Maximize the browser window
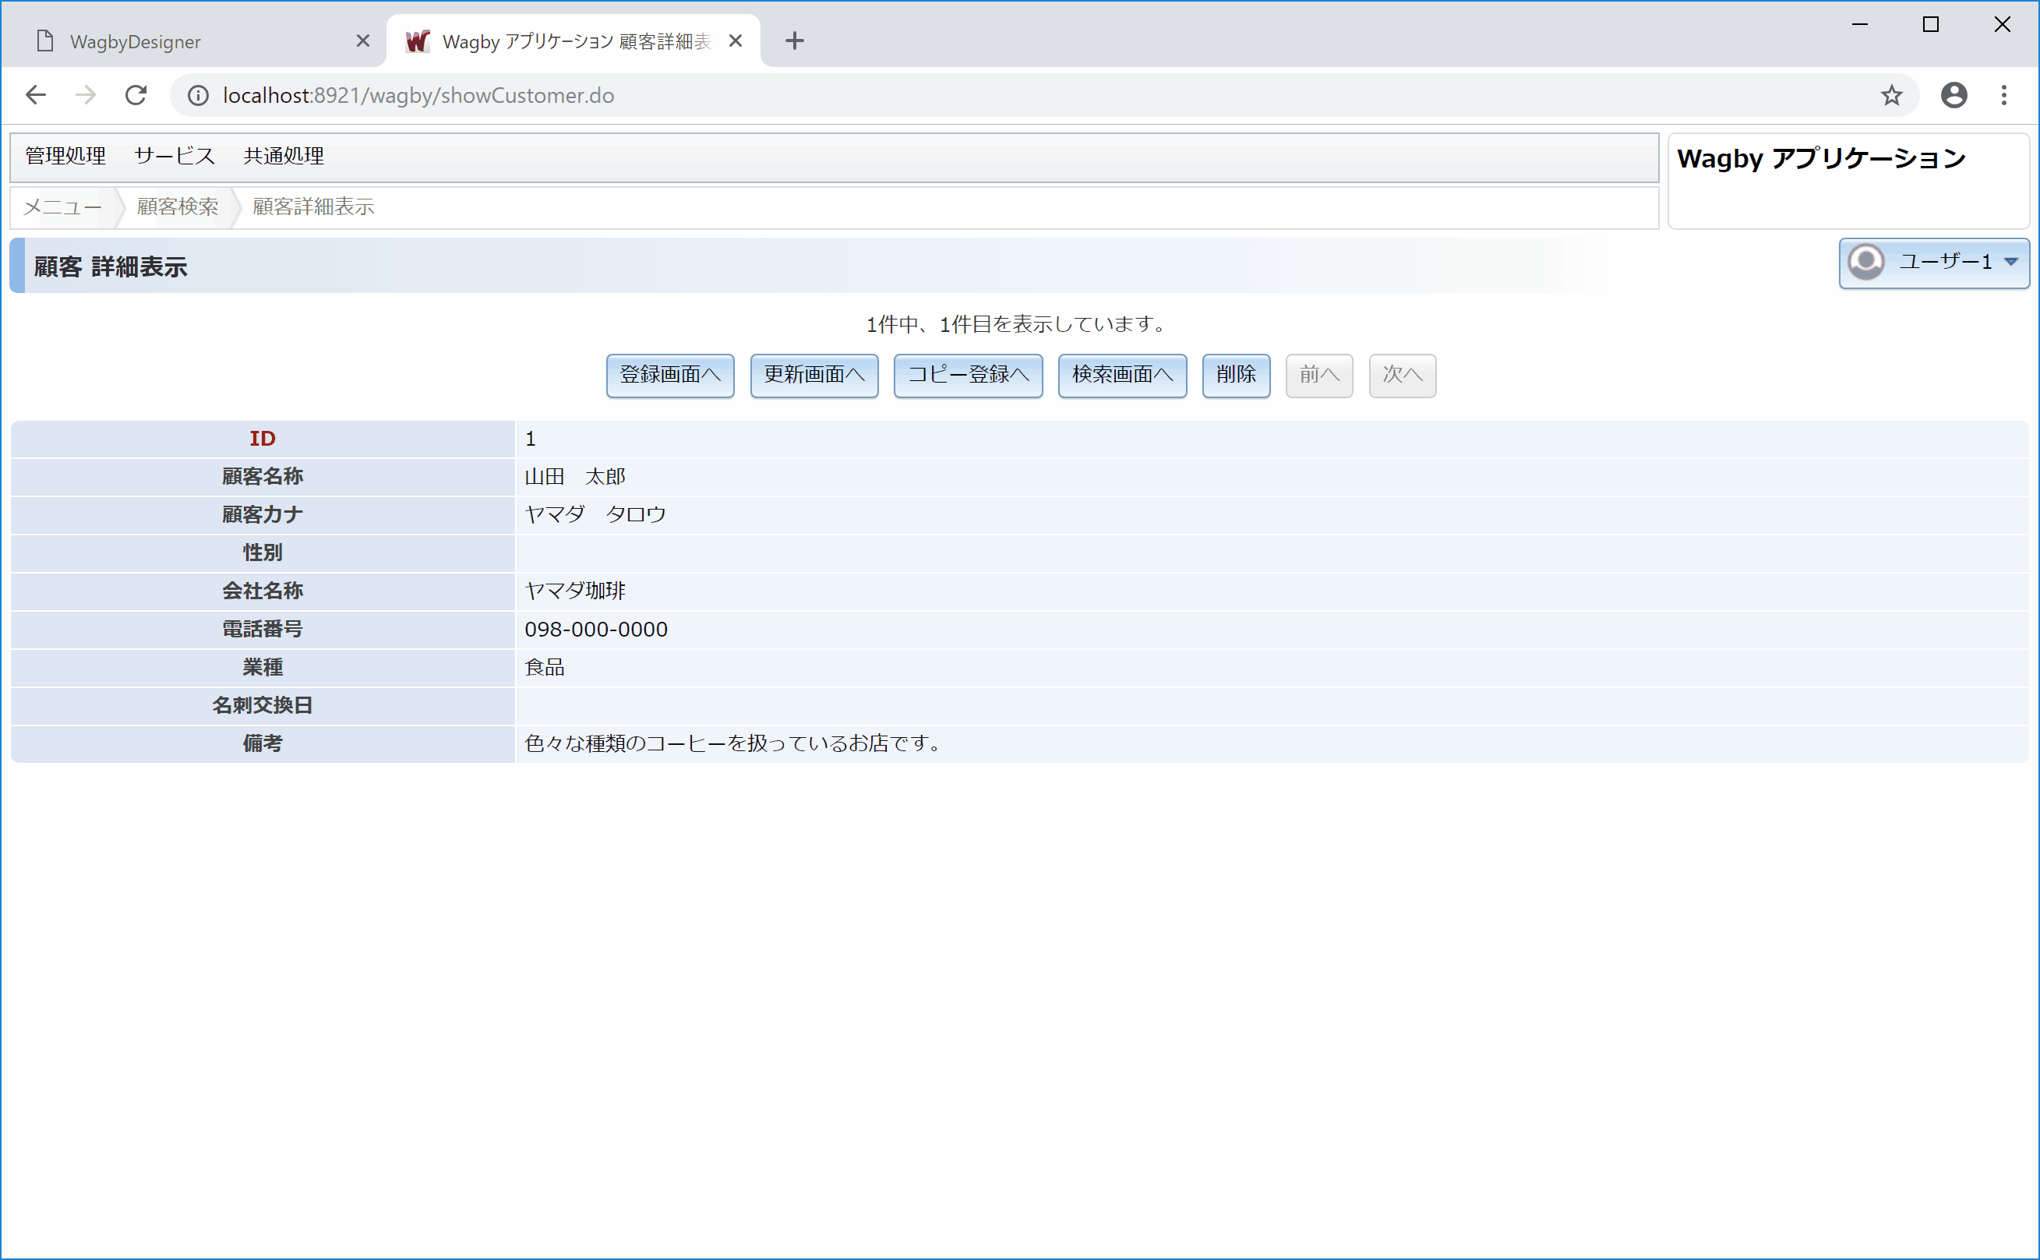 click(x=1931, y=24)
